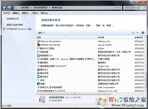Click the installed programs summary icon
The image size is (148, 109).
coord(42,99)
